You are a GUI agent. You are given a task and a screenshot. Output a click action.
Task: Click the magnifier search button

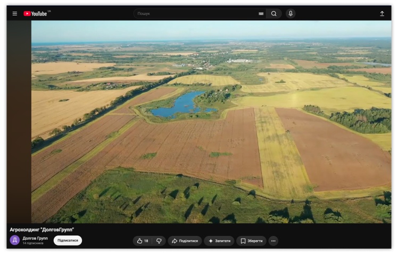tap(274, 14)
